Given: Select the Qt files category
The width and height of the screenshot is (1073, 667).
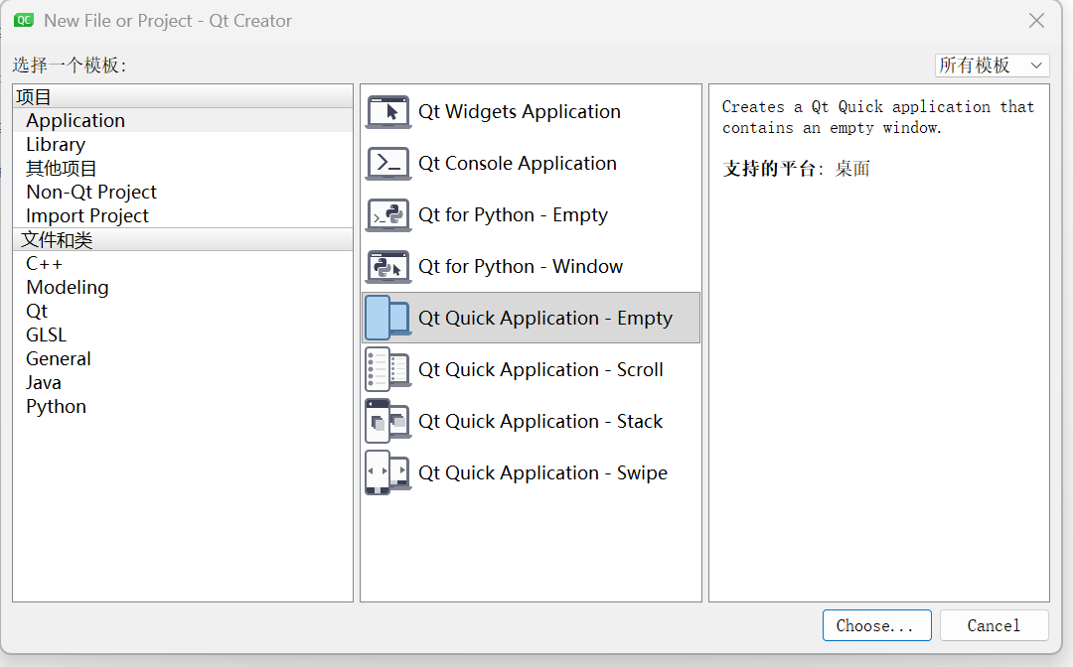Looking at the screenshot, I should 183,311.
